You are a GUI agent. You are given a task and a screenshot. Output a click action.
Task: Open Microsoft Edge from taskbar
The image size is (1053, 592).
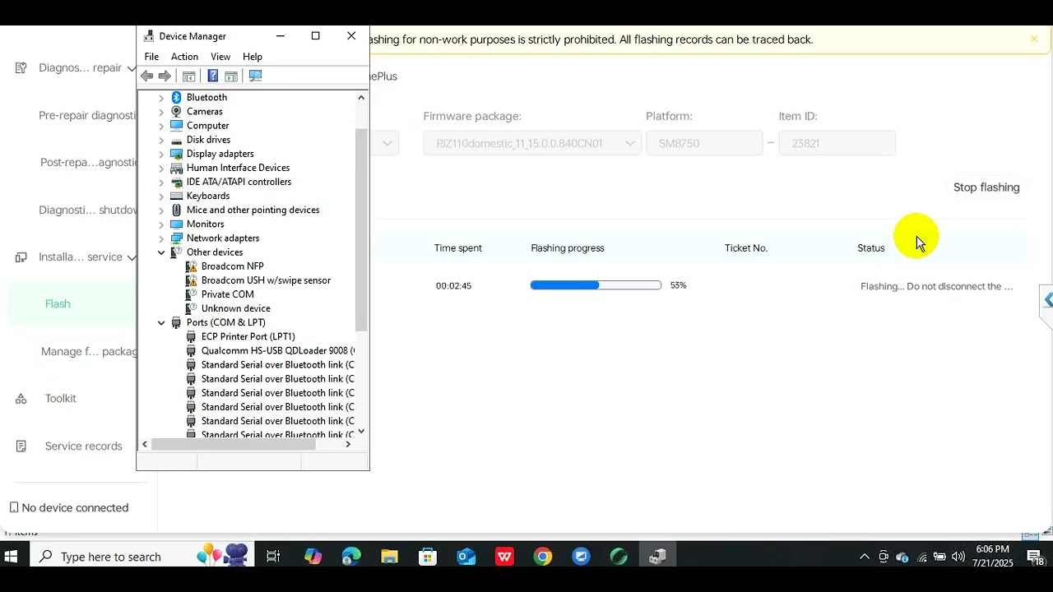pos(351,557)
